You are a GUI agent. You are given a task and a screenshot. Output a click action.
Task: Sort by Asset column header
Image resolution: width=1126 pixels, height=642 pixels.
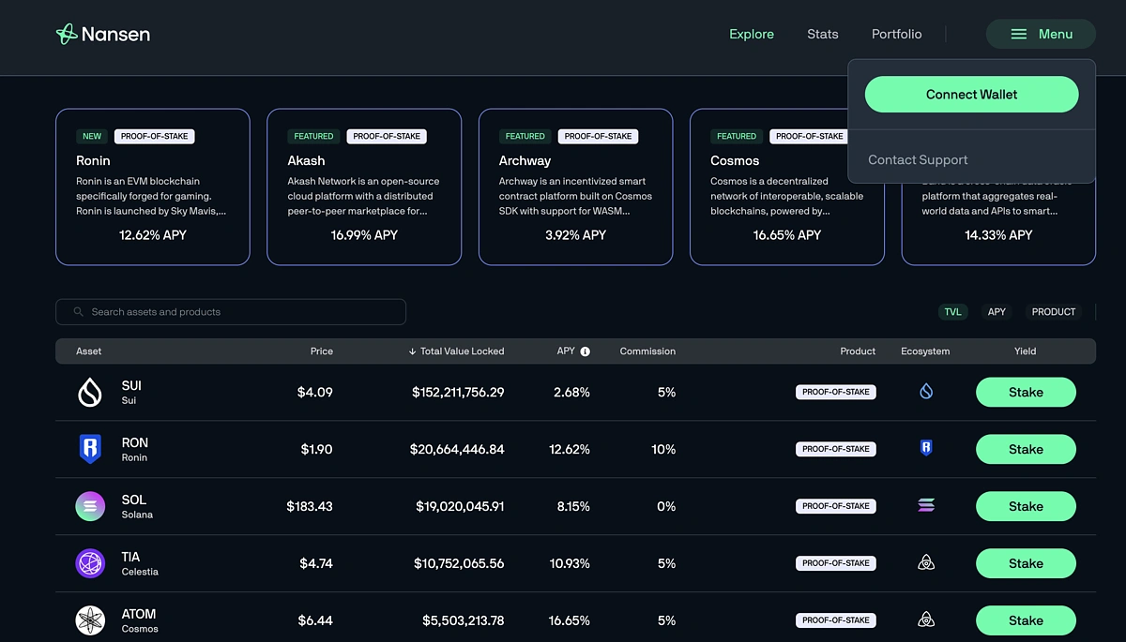(89, 351)
